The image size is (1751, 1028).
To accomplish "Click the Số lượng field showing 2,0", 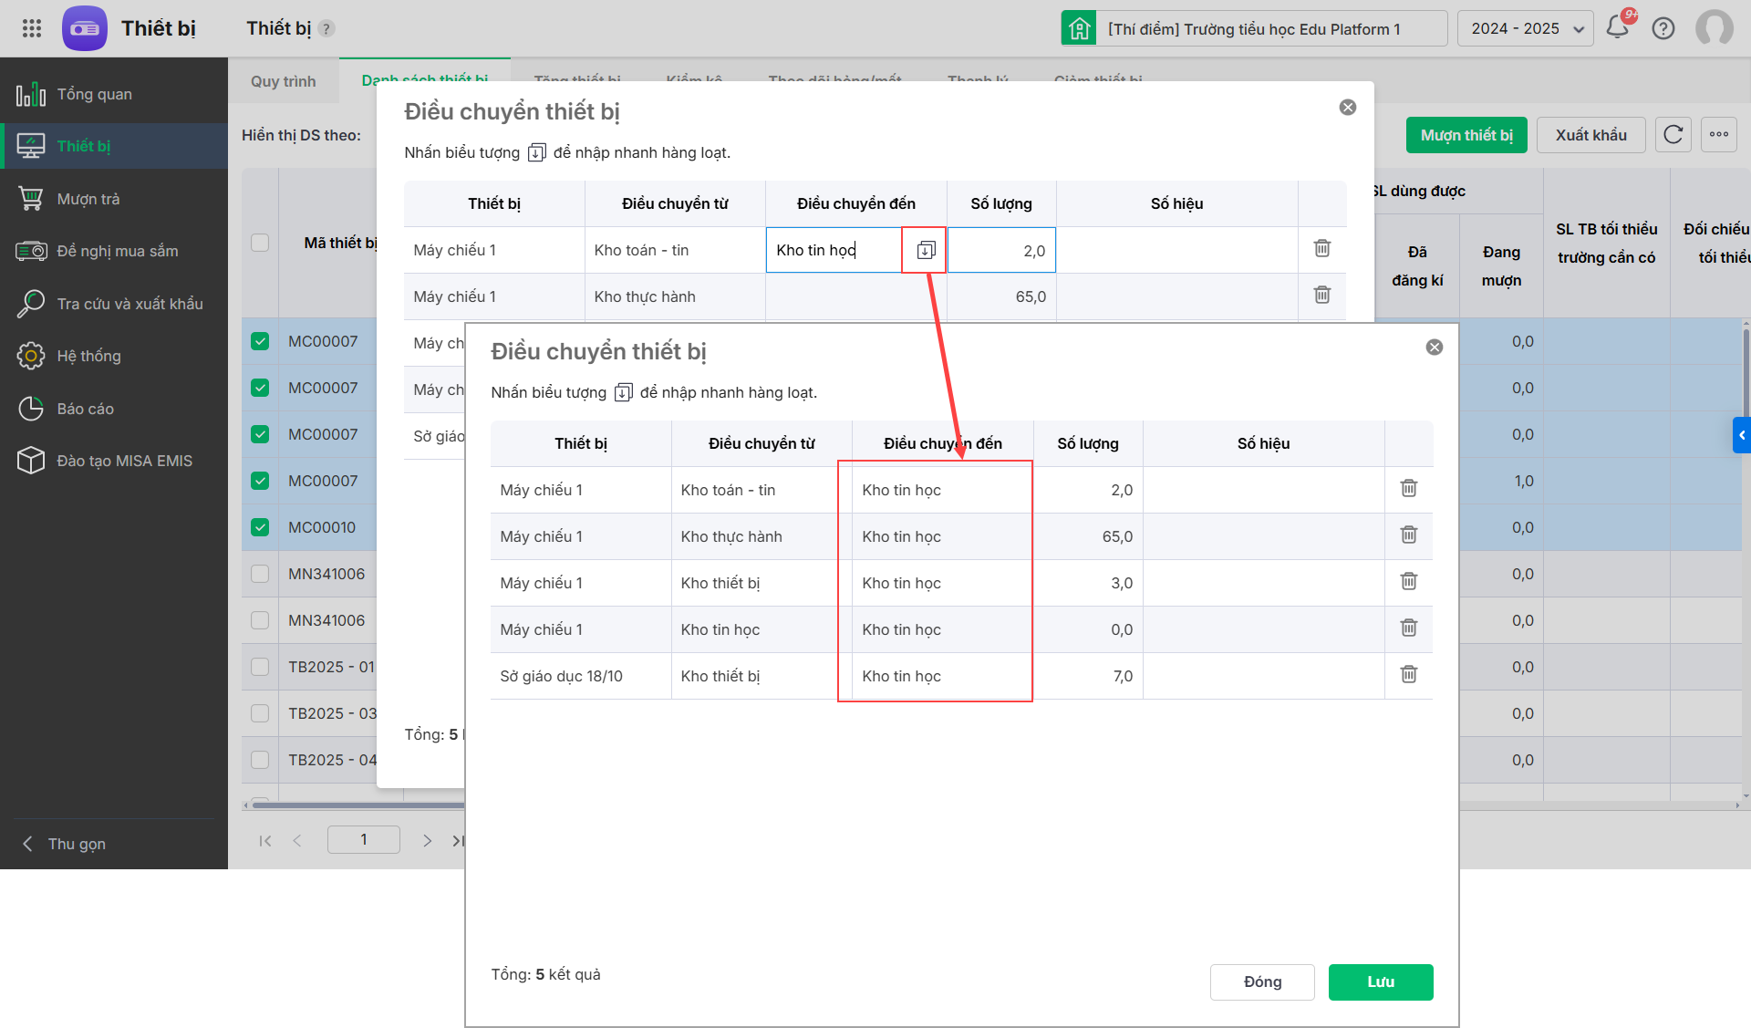I will 1001,251.
